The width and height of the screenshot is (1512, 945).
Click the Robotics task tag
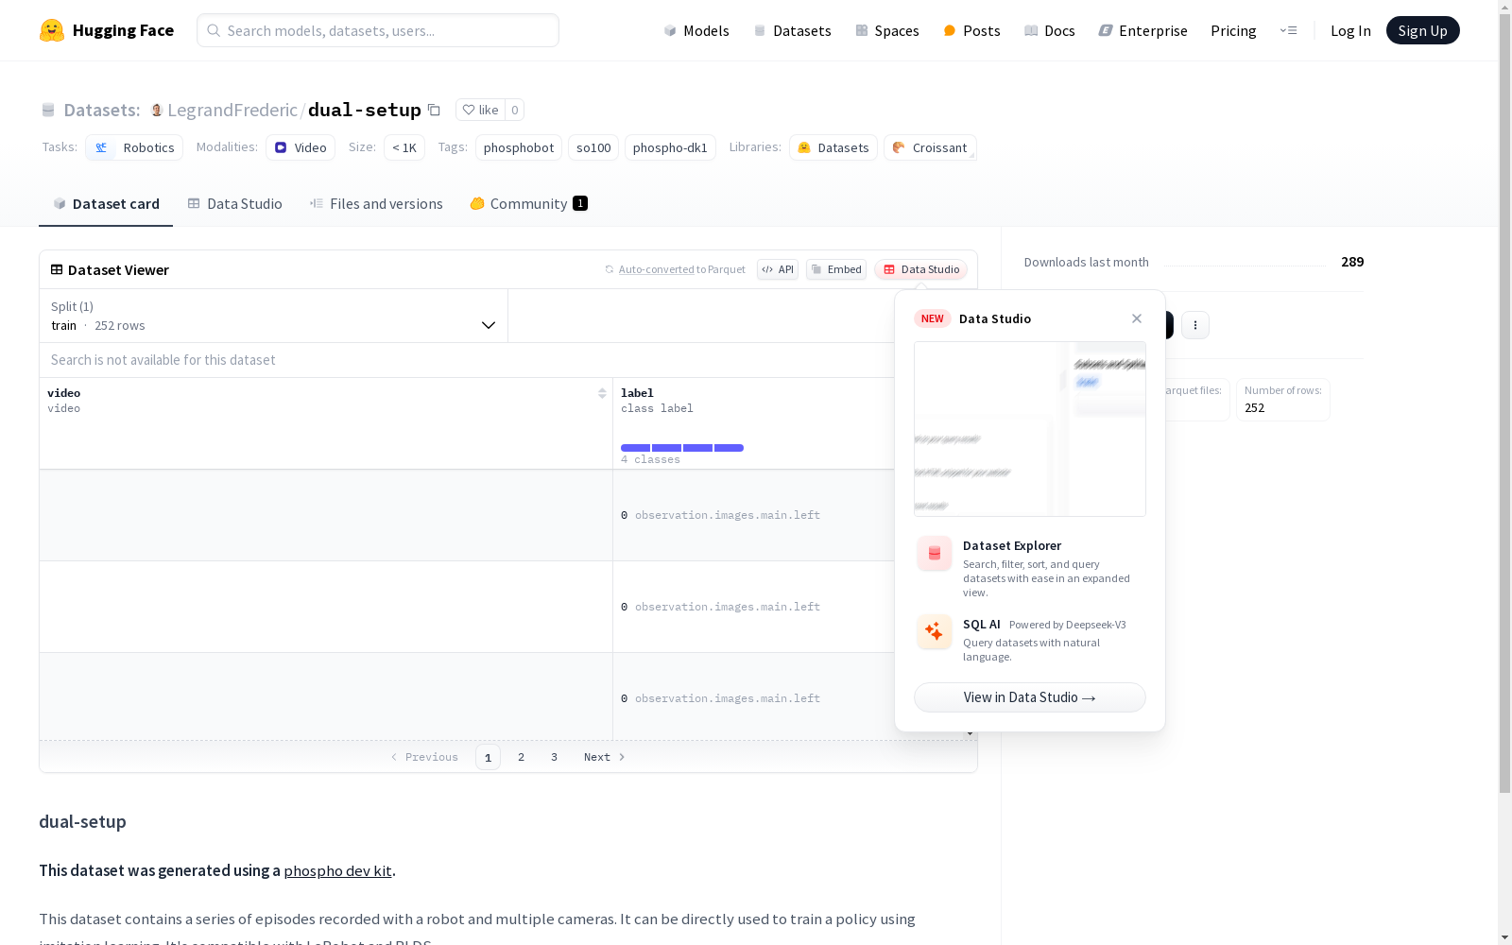(x=134, y=147)
